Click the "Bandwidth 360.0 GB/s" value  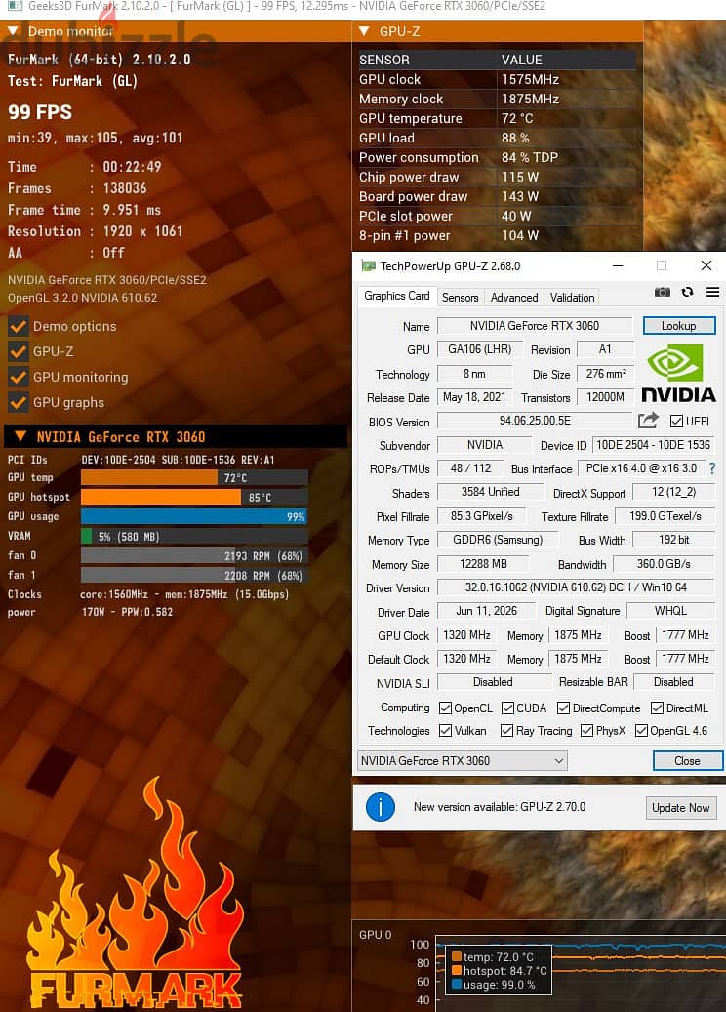click(x=664, y=563)
